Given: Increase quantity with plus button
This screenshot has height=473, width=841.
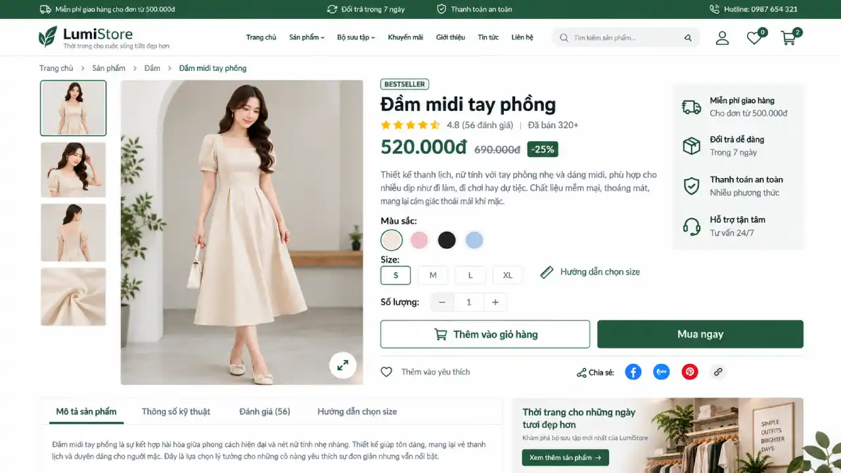Looking at the screenshot, I should point(495,302).
